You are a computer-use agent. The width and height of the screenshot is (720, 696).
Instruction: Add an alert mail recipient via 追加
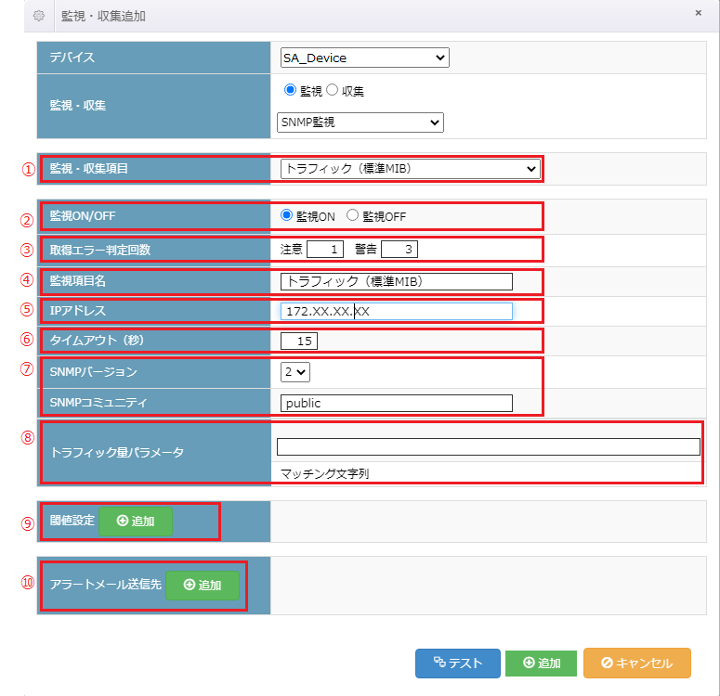(202, 586)
